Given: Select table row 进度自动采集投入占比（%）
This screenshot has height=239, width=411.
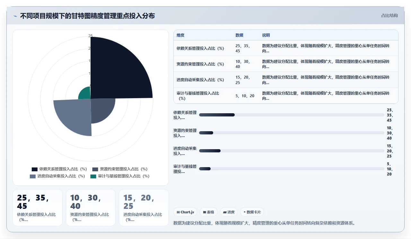Looking at the screenshot, I should (x=286, y=80).
